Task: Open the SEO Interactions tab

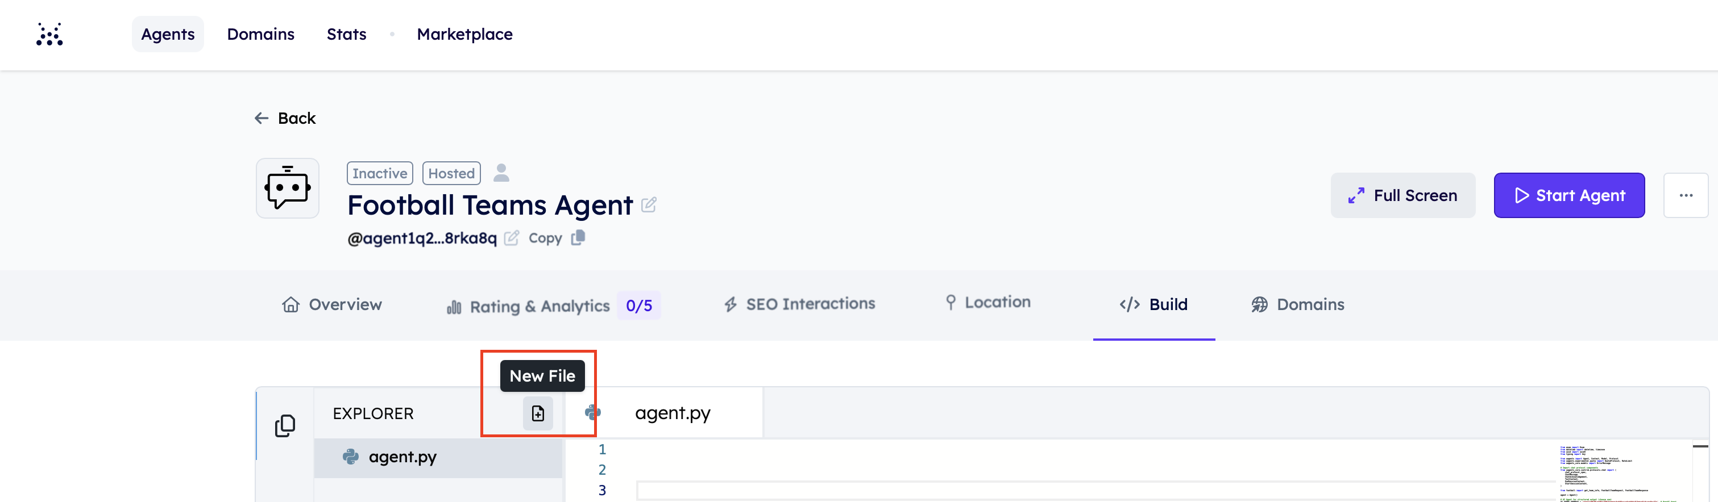Action: coord(800,304)
